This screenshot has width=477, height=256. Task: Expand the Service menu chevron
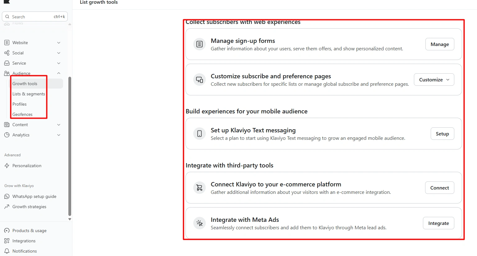[59, 63]
